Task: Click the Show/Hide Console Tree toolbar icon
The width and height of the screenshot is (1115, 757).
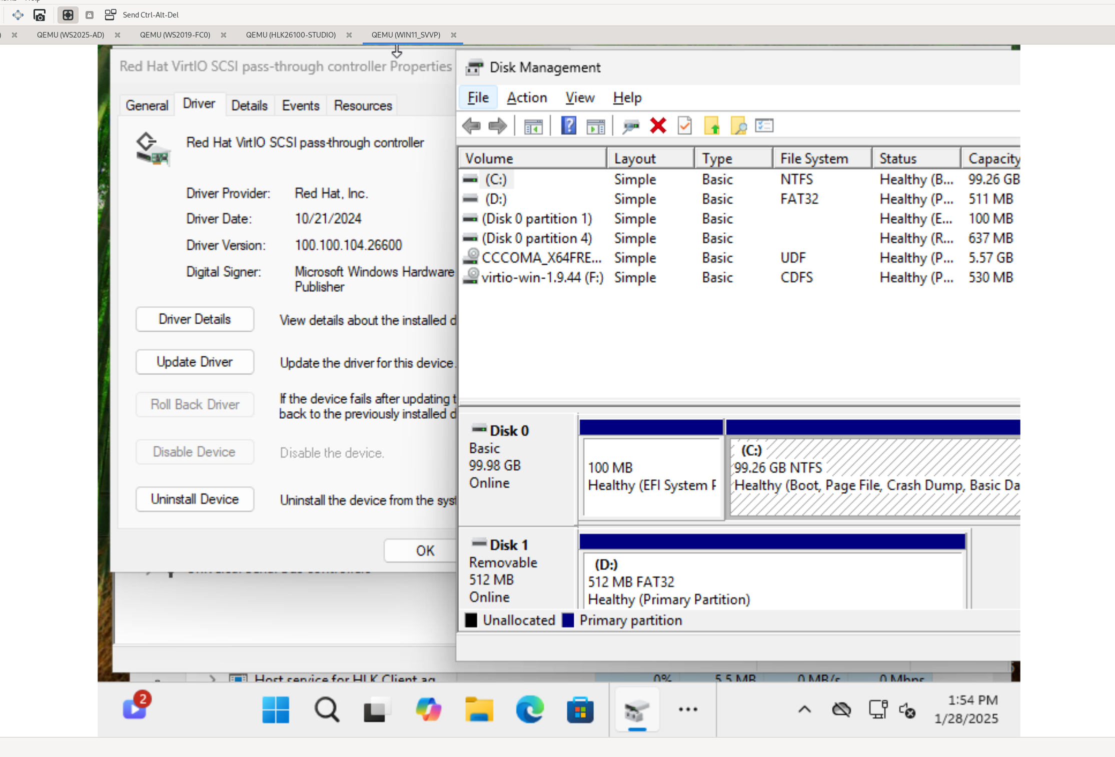Action: point(533,126)
